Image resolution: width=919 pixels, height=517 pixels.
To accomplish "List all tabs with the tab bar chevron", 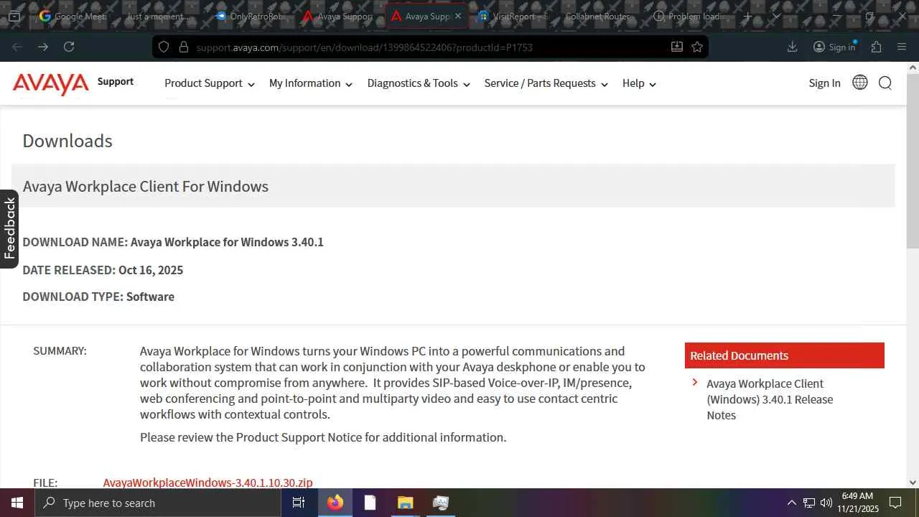I will (776, 16).
